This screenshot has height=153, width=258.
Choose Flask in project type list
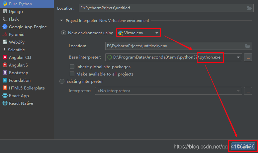pos(14,19)
